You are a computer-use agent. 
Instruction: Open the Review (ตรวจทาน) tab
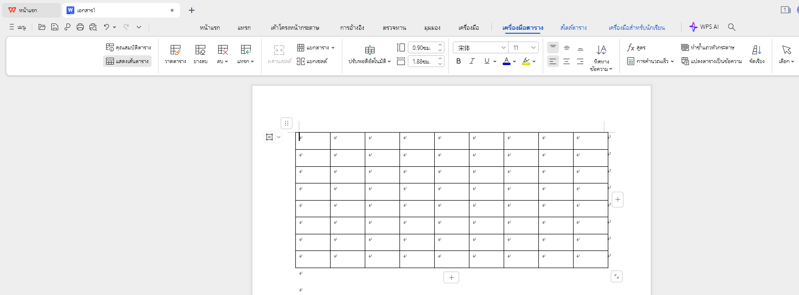394,27
